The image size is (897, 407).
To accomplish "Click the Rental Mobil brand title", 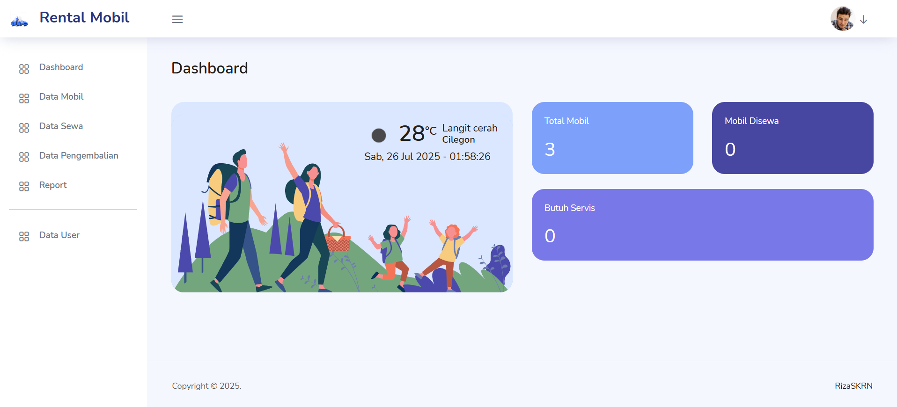I will click(x=84, y=18).
